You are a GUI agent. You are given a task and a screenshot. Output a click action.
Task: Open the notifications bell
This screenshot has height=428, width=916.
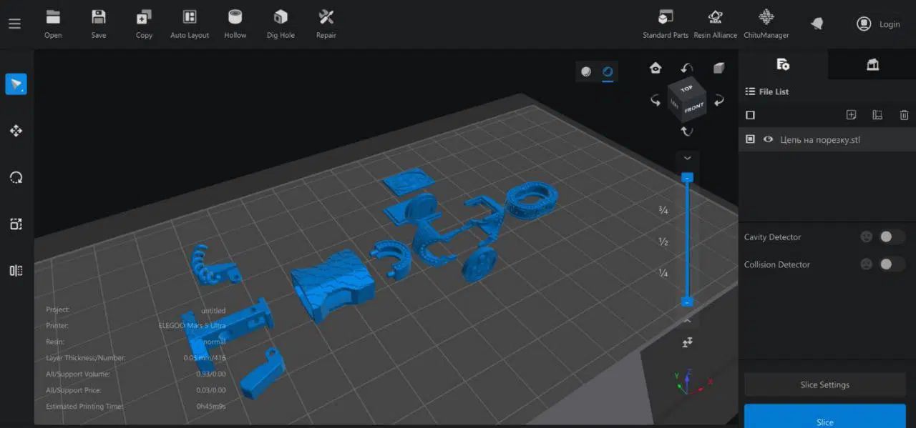click(817, 24)
